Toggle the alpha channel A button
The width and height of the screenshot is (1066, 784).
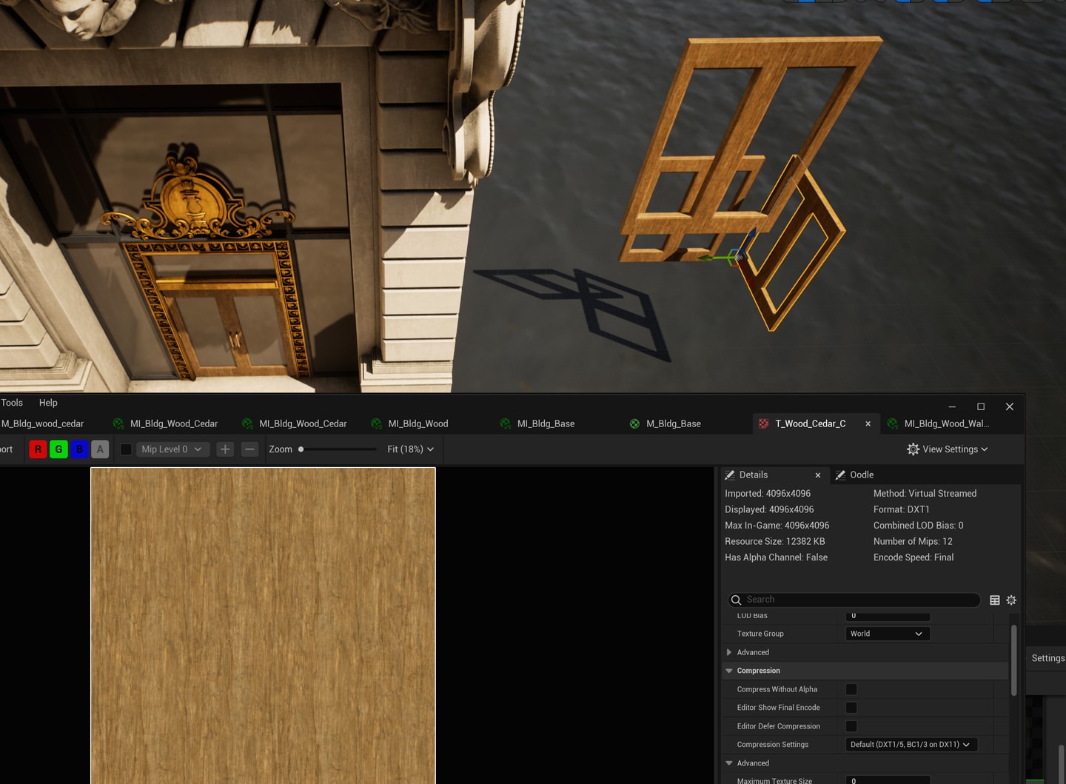click(100, 449)
